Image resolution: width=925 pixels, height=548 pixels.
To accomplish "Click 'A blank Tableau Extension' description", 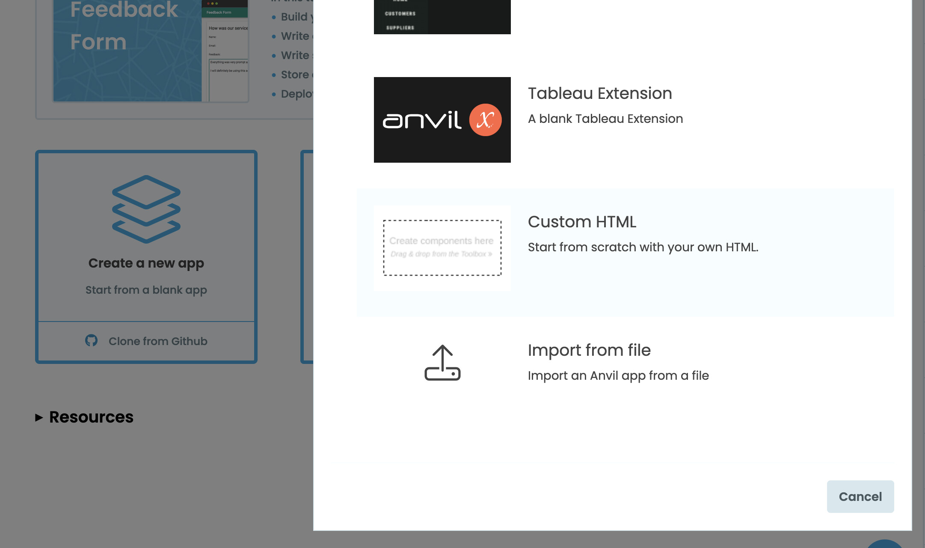I will 605,119.
